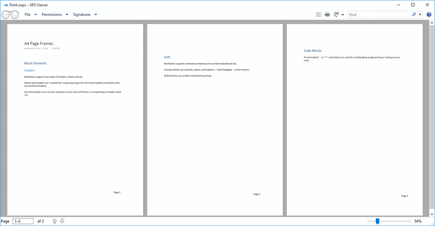Click the vertical scrollbar up arrow
This screenshot has width=435, height=226.
(432, 23)
